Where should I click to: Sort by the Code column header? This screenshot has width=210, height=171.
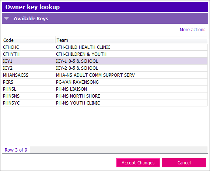pos(28,40)
